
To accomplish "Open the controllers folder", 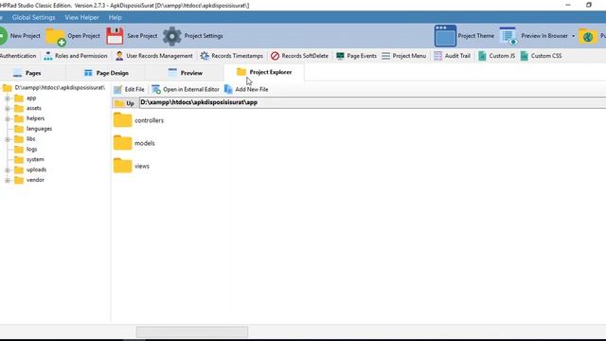I will (139, 120).
